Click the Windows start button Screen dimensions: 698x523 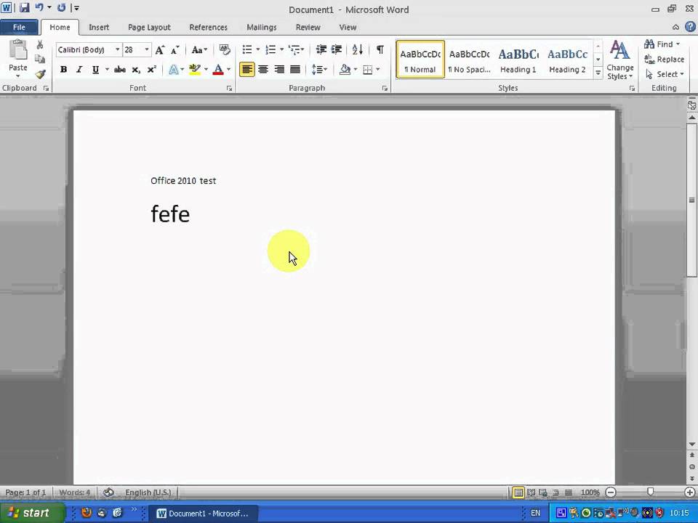click(x=31, y=513)
